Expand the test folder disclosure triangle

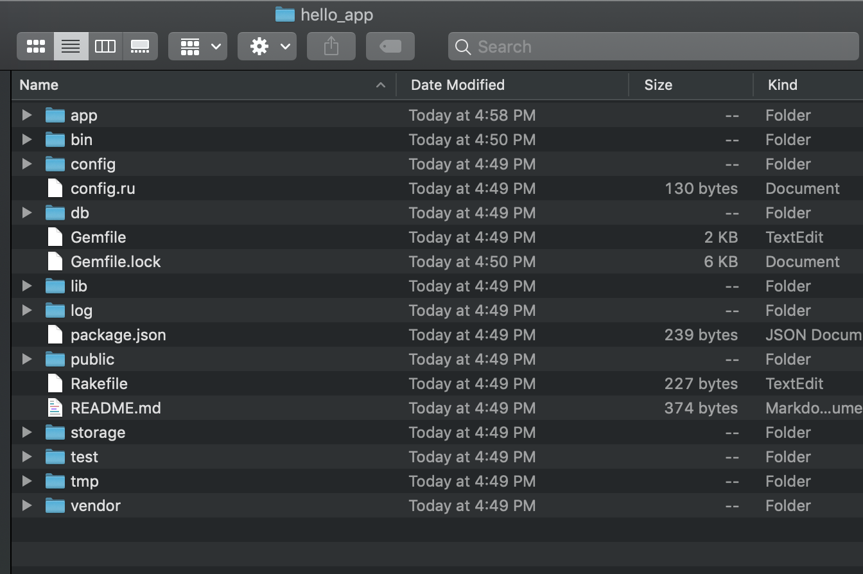tap(27, 457)
